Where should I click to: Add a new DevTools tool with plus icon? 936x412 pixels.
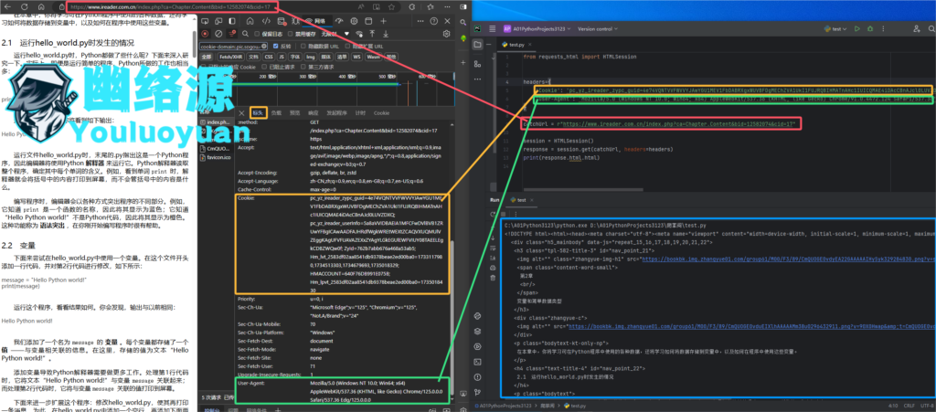click(x=383, y=21)
